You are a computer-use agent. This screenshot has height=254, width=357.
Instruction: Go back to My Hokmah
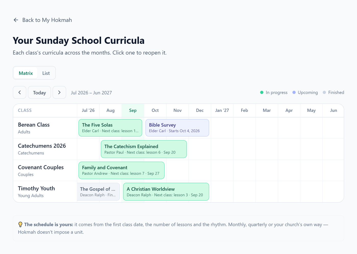[43, 20]
